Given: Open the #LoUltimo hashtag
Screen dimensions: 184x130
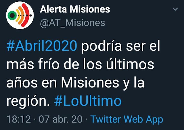Looking at the screenshot, I should [x=88, y=101].
